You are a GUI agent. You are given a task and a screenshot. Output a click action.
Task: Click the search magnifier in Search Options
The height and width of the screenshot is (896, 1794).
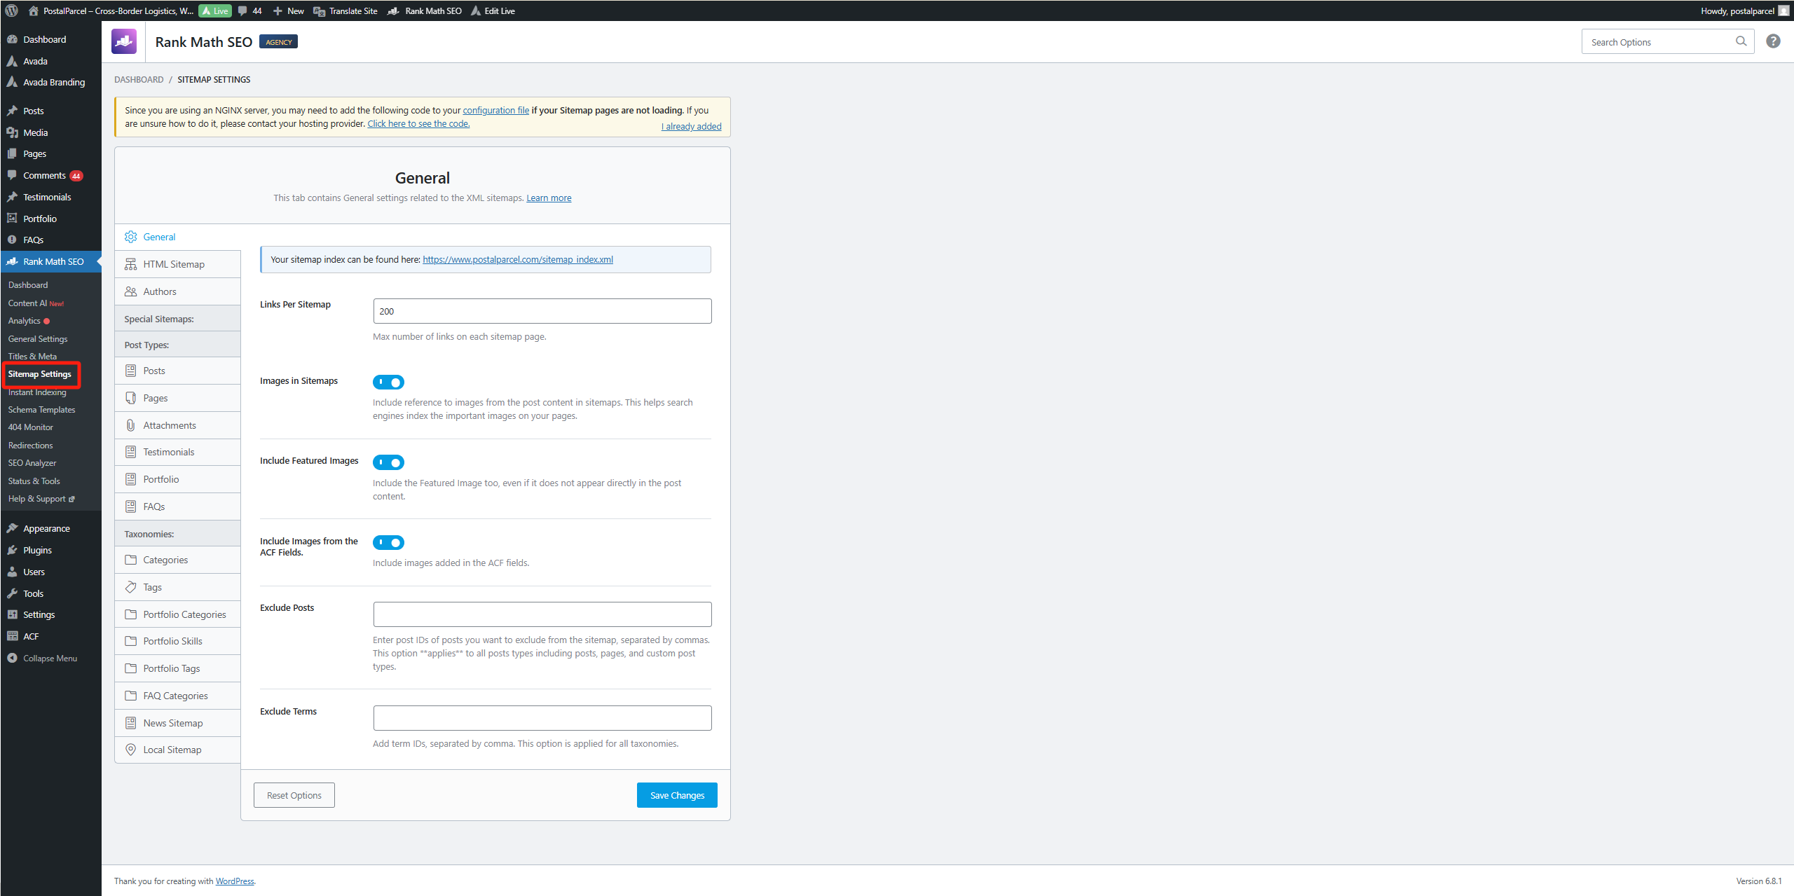click(x=1742, y=41)
